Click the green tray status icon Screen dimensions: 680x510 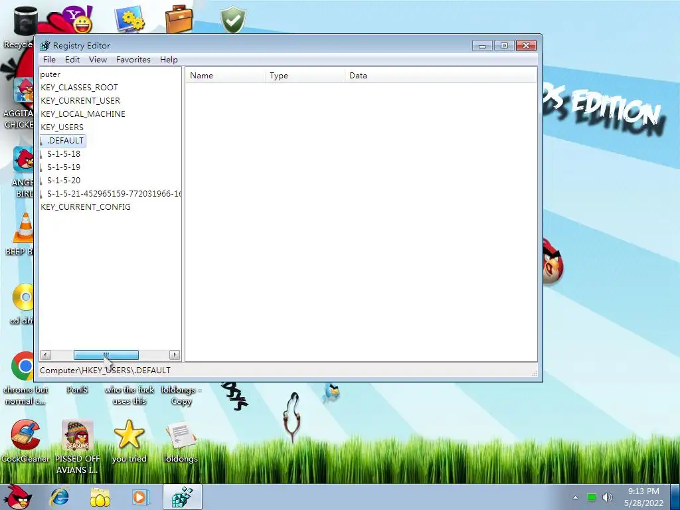pyautogui.click(x=591, y=497)
